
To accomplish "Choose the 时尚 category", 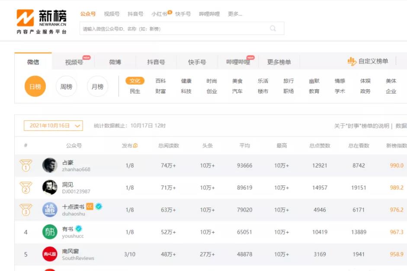I will tap(212, 81).
